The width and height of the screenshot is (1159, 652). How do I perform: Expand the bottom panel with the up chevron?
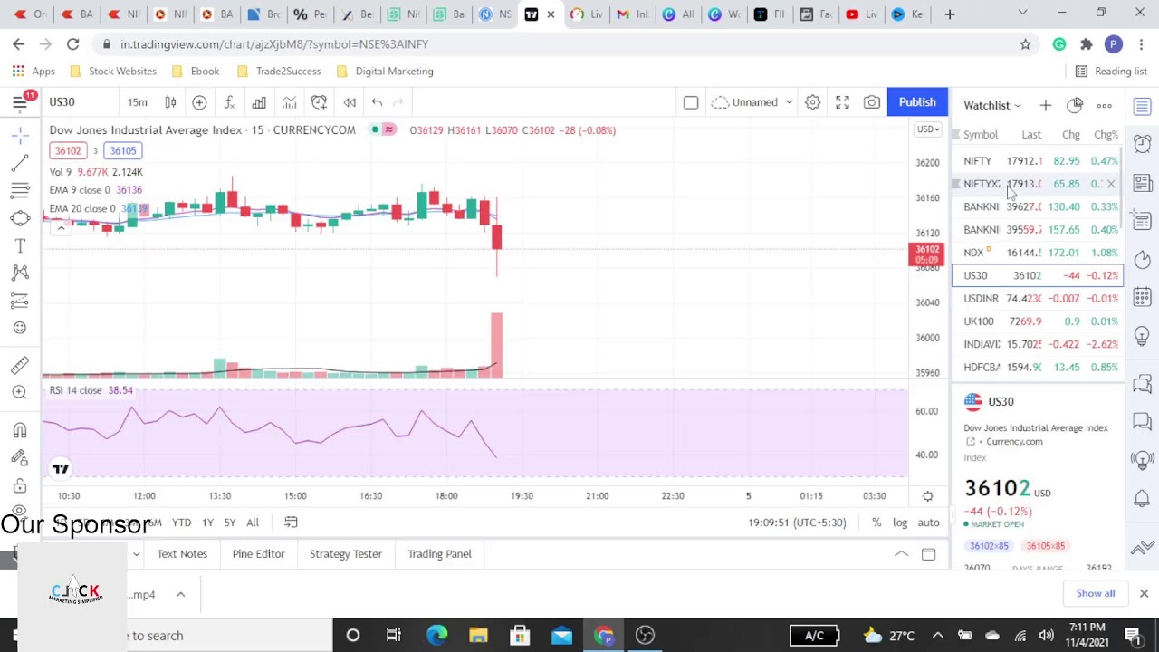(901, 554)
